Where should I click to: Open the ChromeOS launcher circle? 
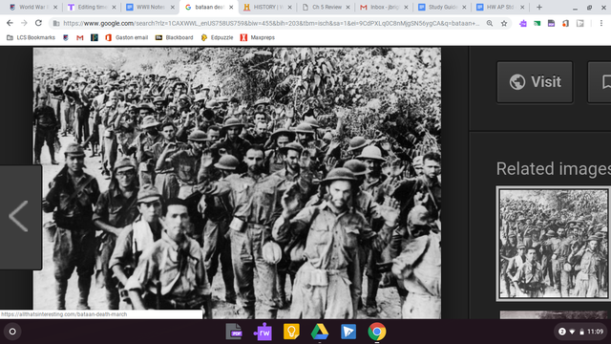[x=12, y=332]
